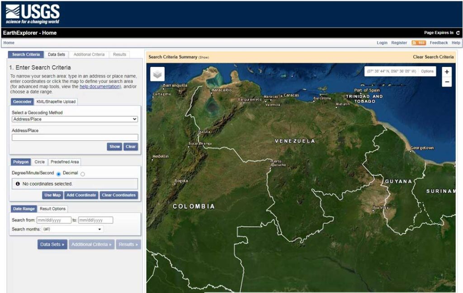Open the Result Options tab

pyautogui.click(x=53, y=209)
